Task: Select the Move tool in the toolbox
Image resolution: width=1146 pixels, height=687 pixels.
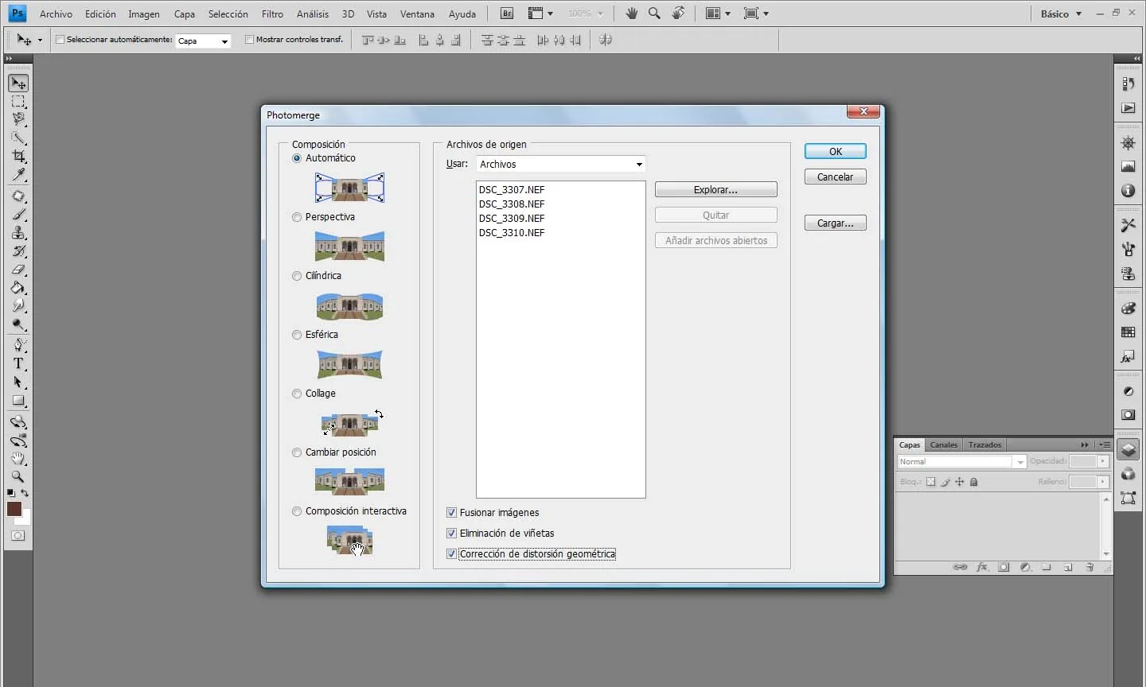Action: [x=18, y=83]
